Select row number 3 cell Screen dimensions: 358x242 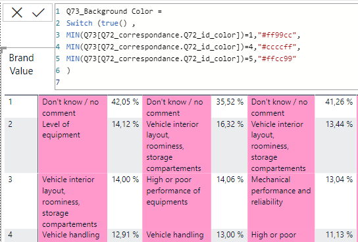point(21,201)
